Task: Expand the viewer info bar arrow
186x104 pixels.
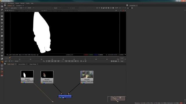Action: (x=125, y=55)
